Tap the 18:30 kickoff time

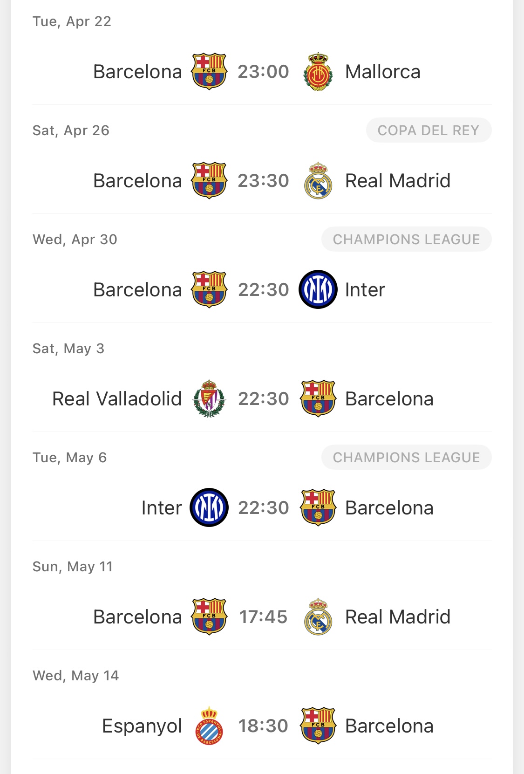click(x=264, y=726)
